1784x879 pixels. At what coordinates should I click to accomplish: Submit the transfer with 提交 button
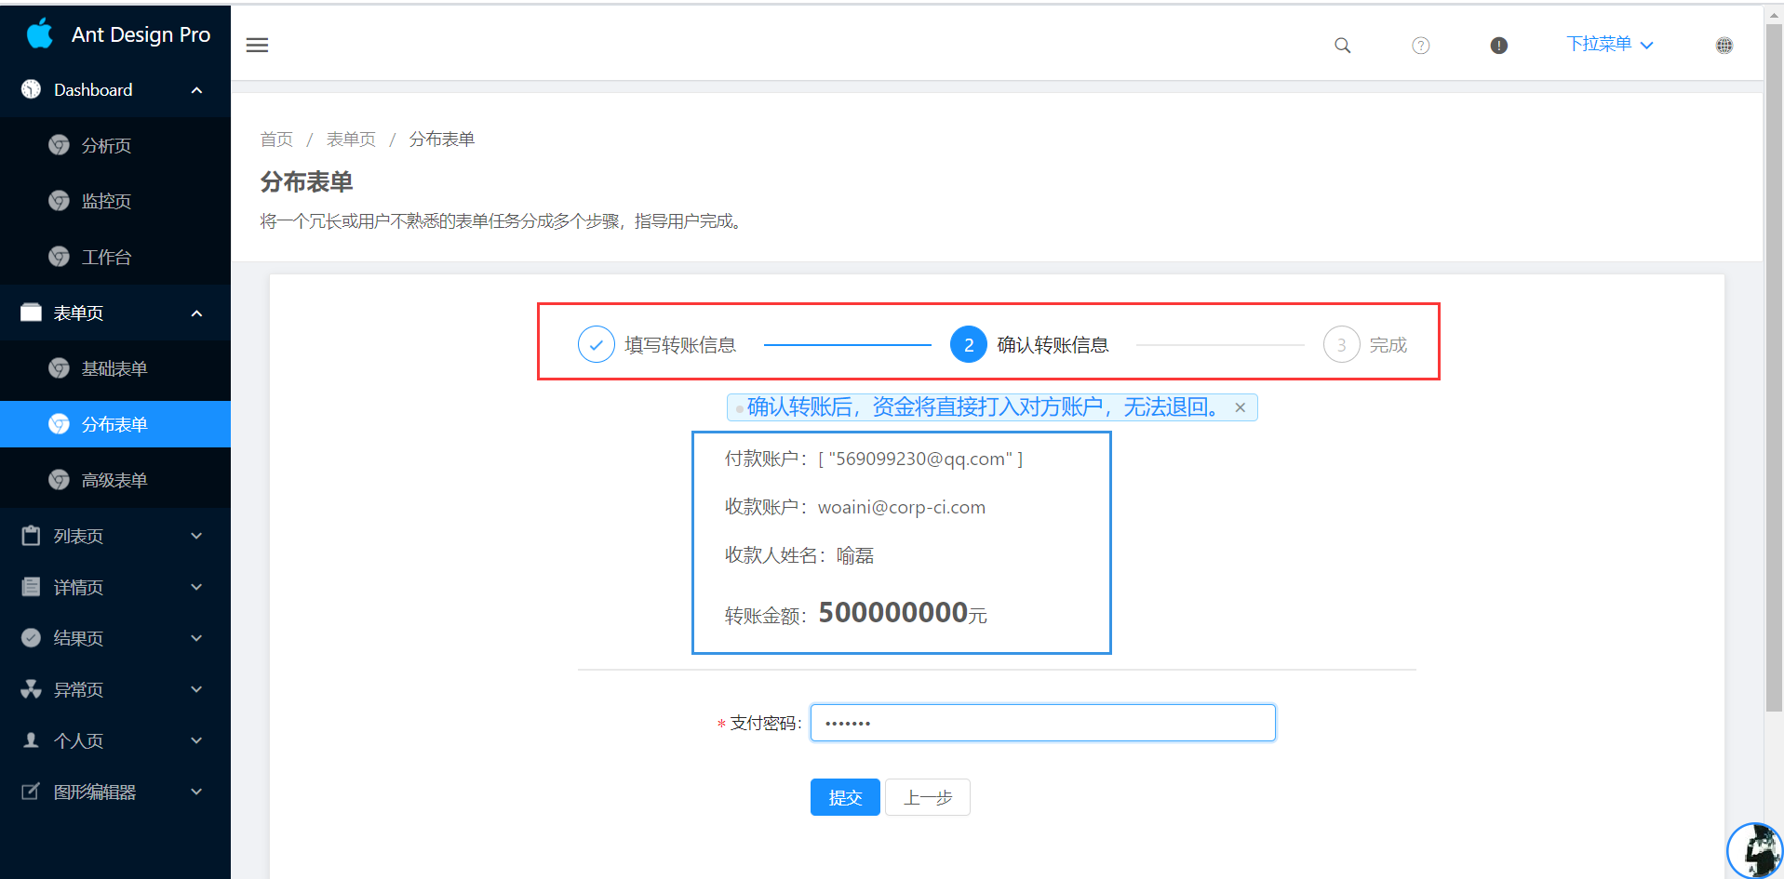click(845, 797)
